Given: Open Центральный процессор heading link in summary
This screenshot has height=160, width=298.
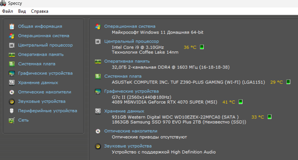Looking at the screenshot, I should (132, 41).
